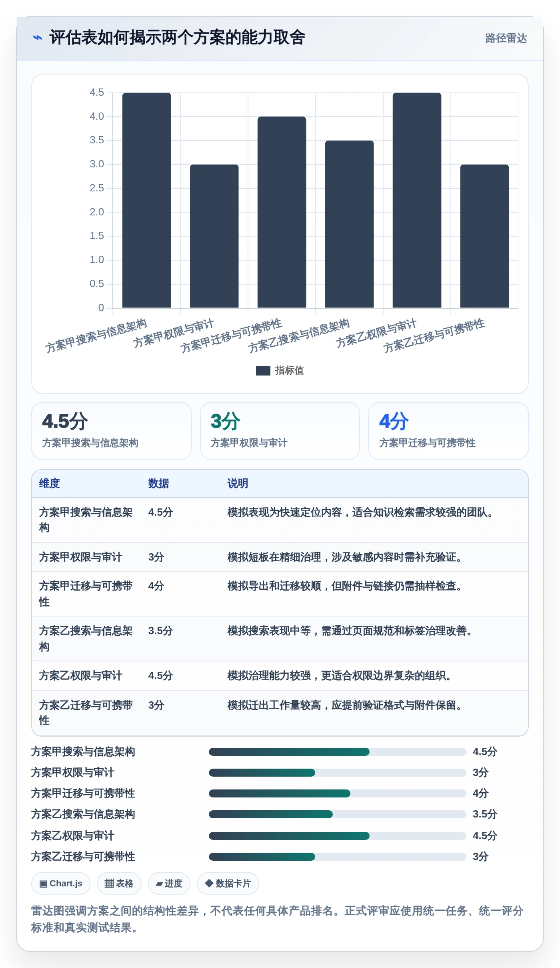Click the 指标值 legend text

tap(289, 371)
